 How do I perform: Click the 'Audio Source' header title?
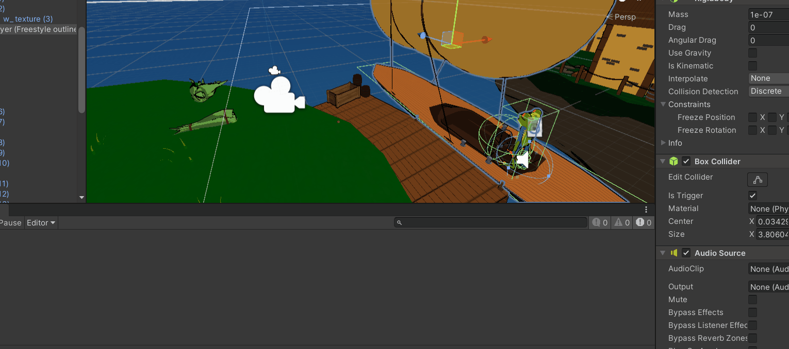[x=720, y=253]
